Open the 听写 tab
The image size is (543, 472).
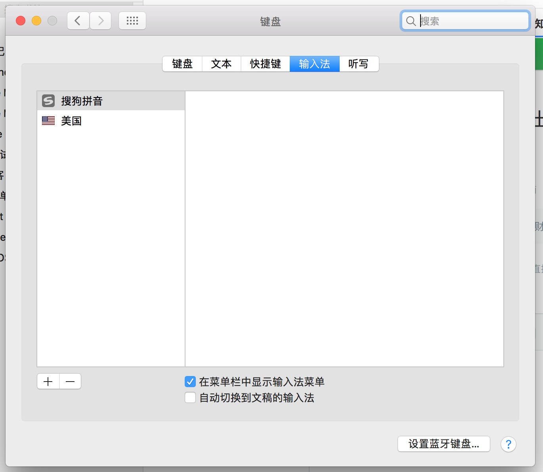[x=359, y=64]
